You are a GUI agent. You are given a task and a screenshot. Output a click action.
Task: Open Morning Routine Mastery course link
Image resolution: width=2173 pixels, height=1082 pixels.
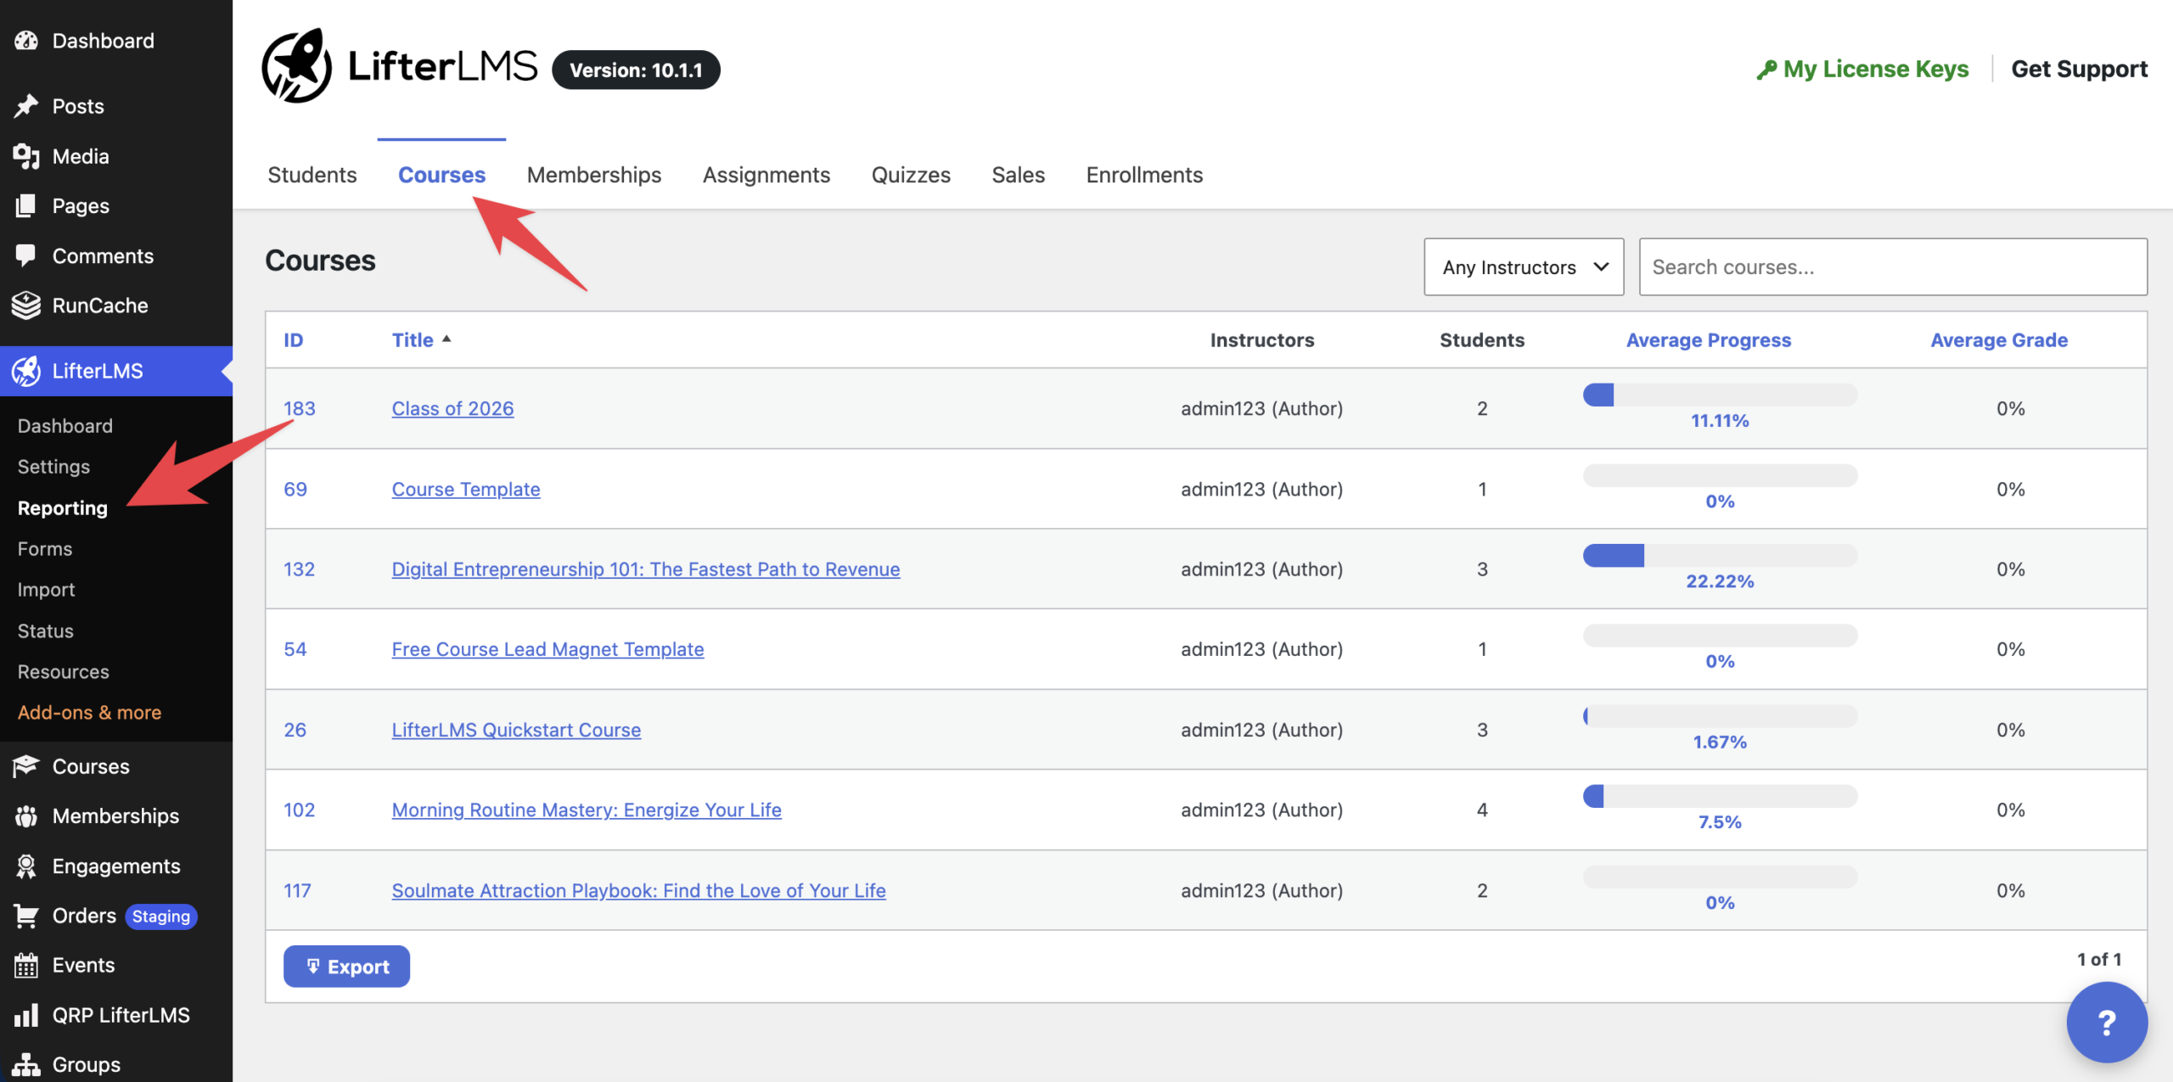point(587,810)
